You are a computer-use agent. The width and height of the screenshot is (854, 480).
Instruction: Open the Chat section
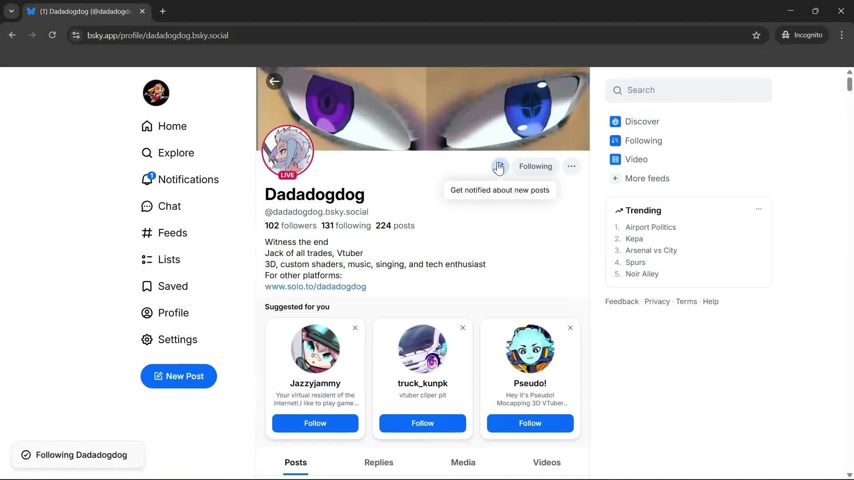point(169,206)
